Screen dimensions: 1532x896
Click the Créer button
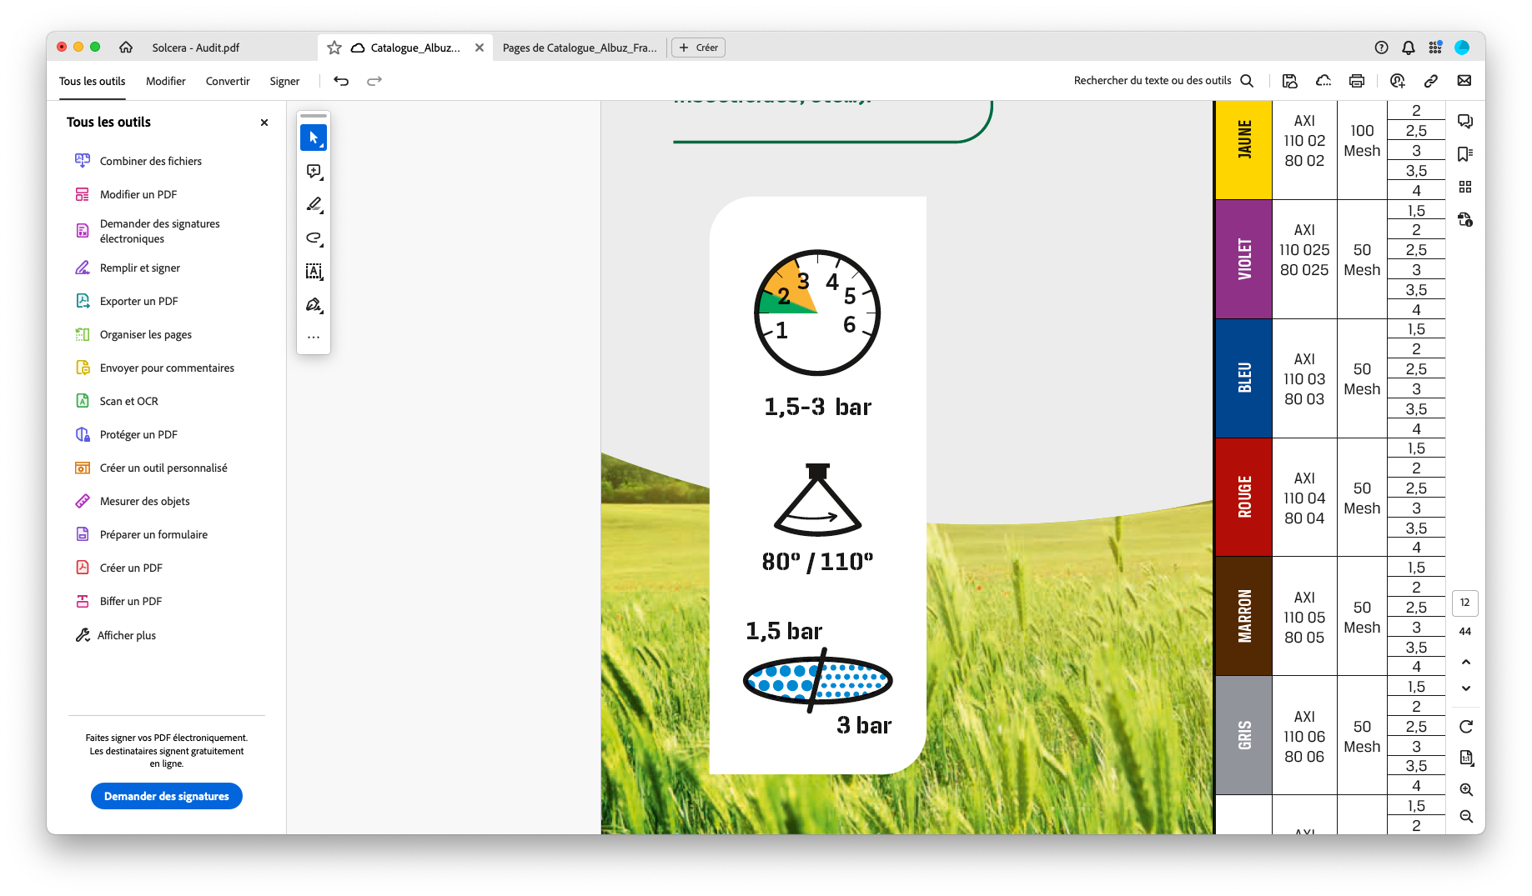click(x=699, y=48)
